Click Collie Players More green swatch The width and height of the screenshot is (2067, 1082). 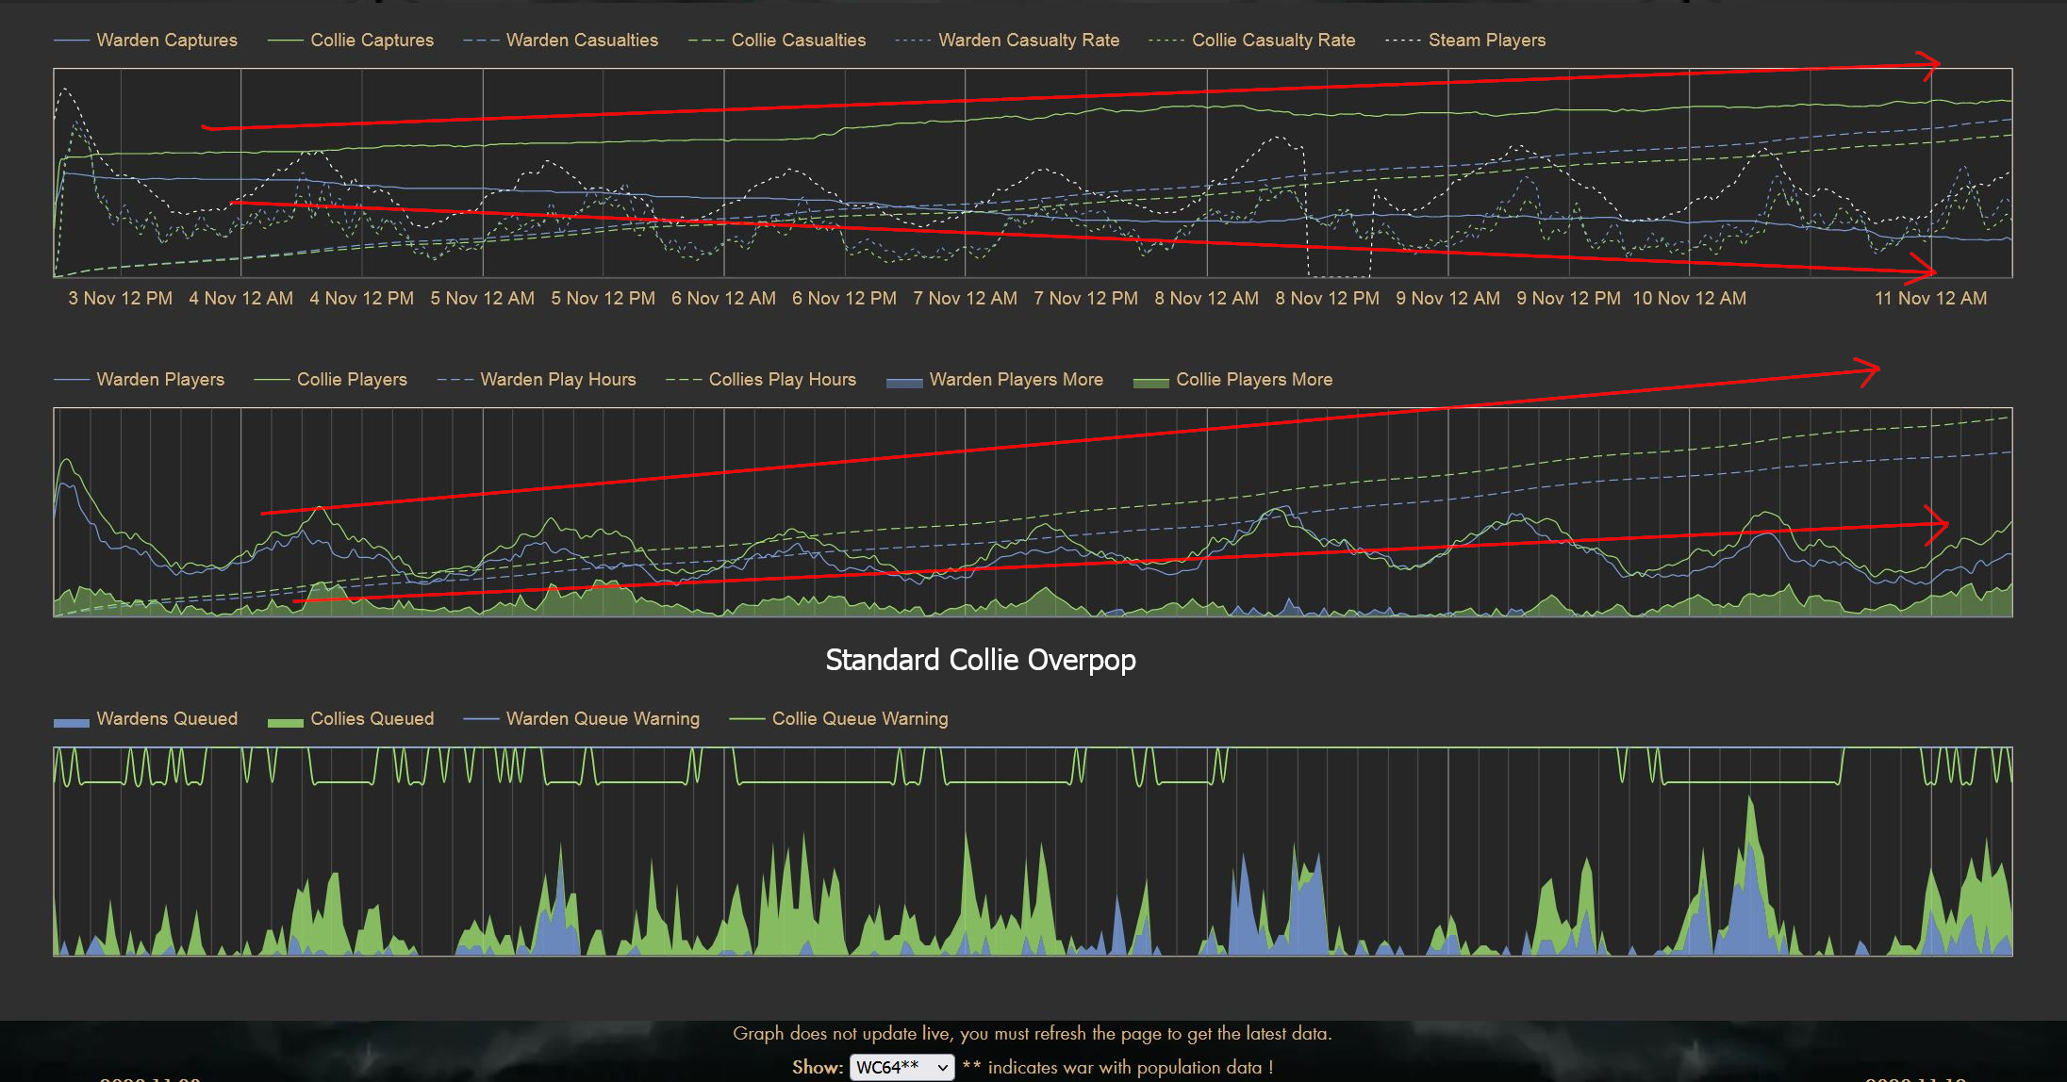(1150, 382)
